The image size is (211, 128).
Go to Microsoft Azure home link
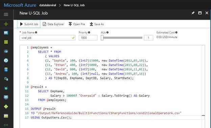(x=20, y=5)
